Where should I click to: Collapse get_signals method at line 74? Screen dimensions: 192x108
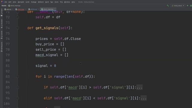18,28
